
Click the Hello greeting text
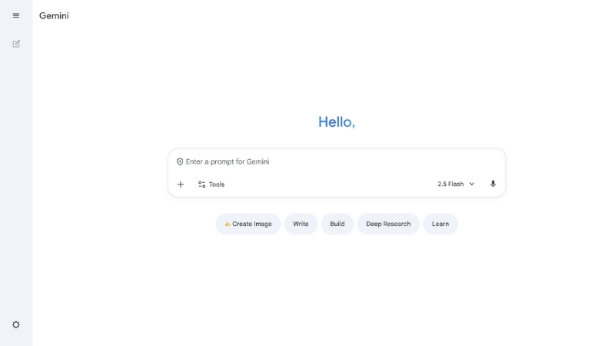[x=337, y=121]
